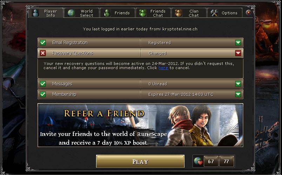Expand the Email Registration row arrow
Screen dimensions: 282x175
(x=238, y=43)
